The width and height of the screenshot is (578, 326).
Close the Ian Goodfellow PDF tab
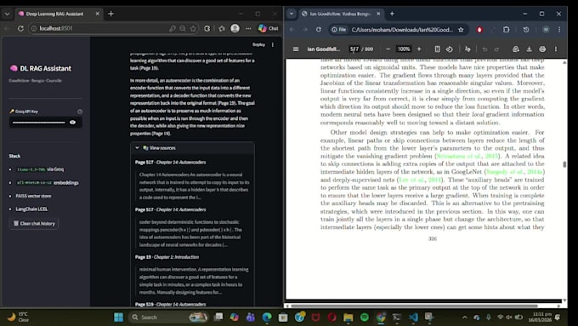[x=378, y=14]
